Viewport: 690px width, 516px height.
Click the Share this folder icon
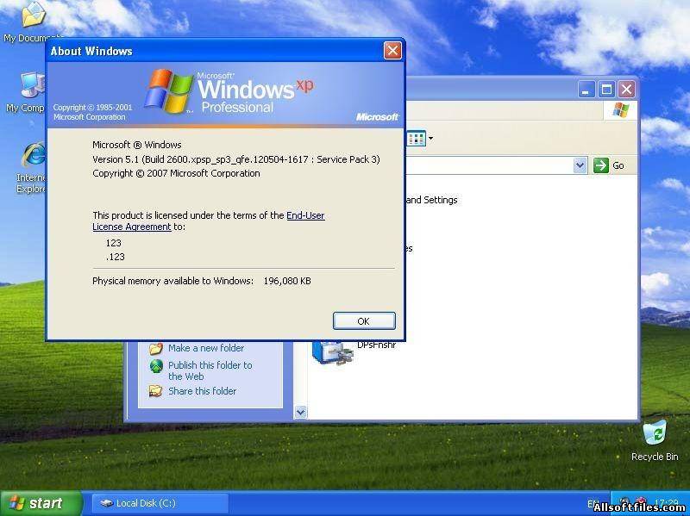[156, 391]
